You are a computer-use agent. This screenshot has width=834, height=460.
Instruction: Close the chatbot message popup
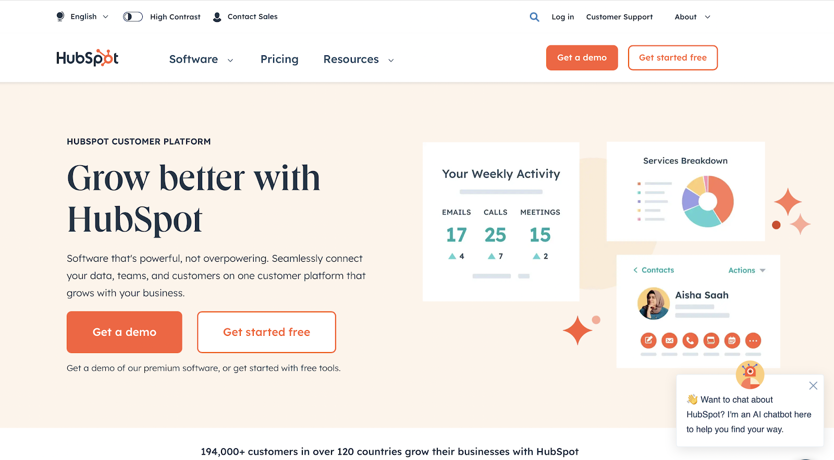[813, 386]
